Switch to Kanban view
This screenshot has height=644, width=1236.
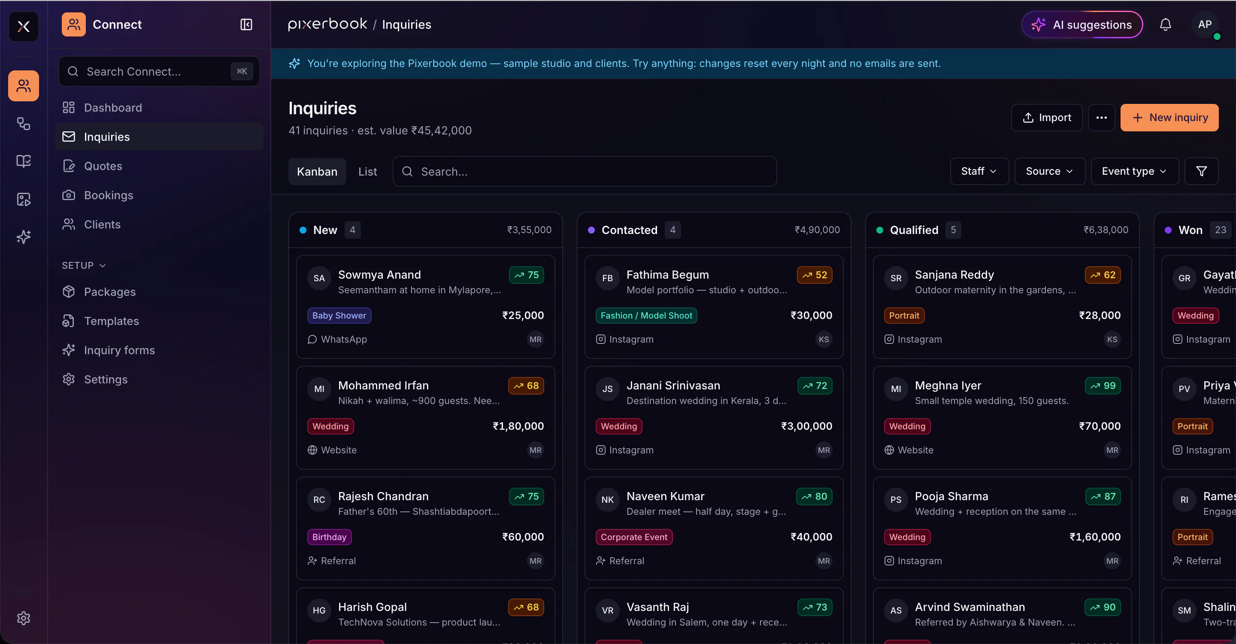[x=317, y=171]
